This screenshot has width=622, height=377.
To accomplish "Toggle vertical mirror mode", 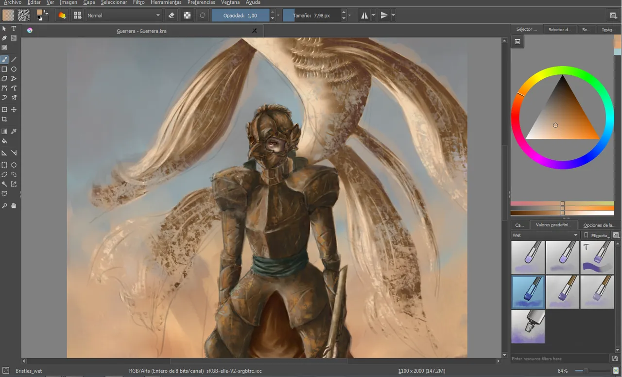I will [384, 16].
